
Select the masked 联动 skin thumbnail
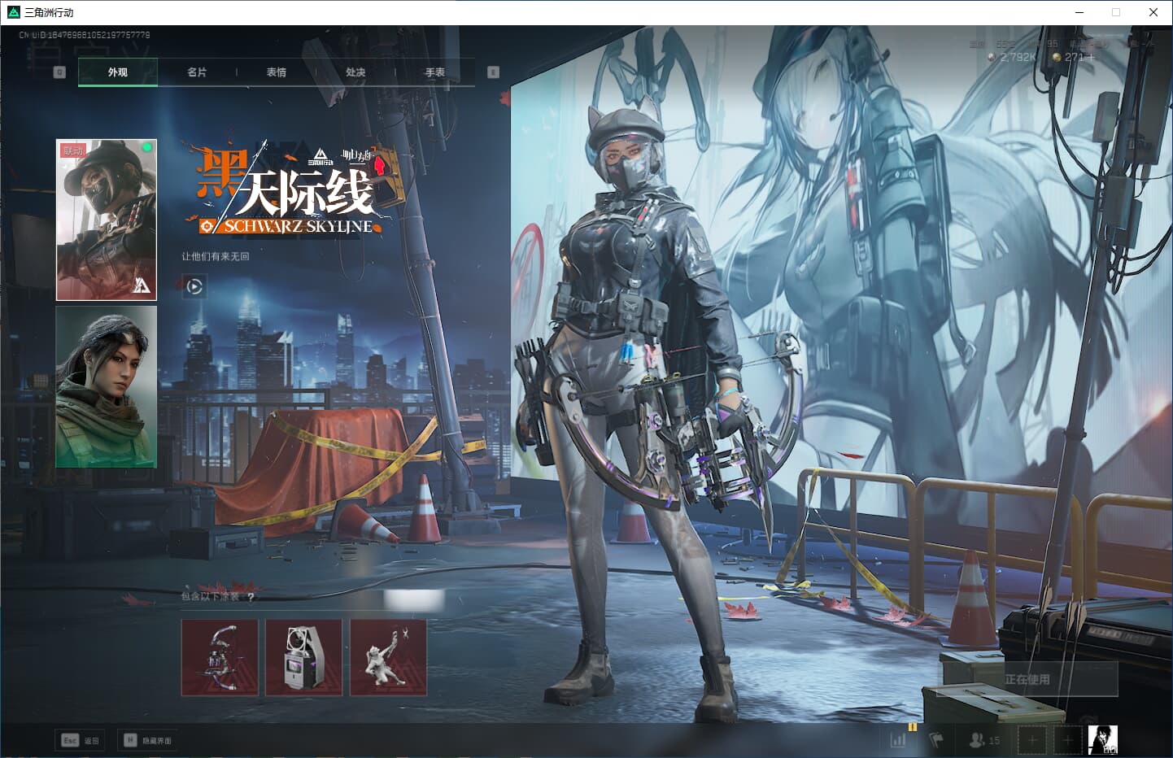[x=107, y=220]
